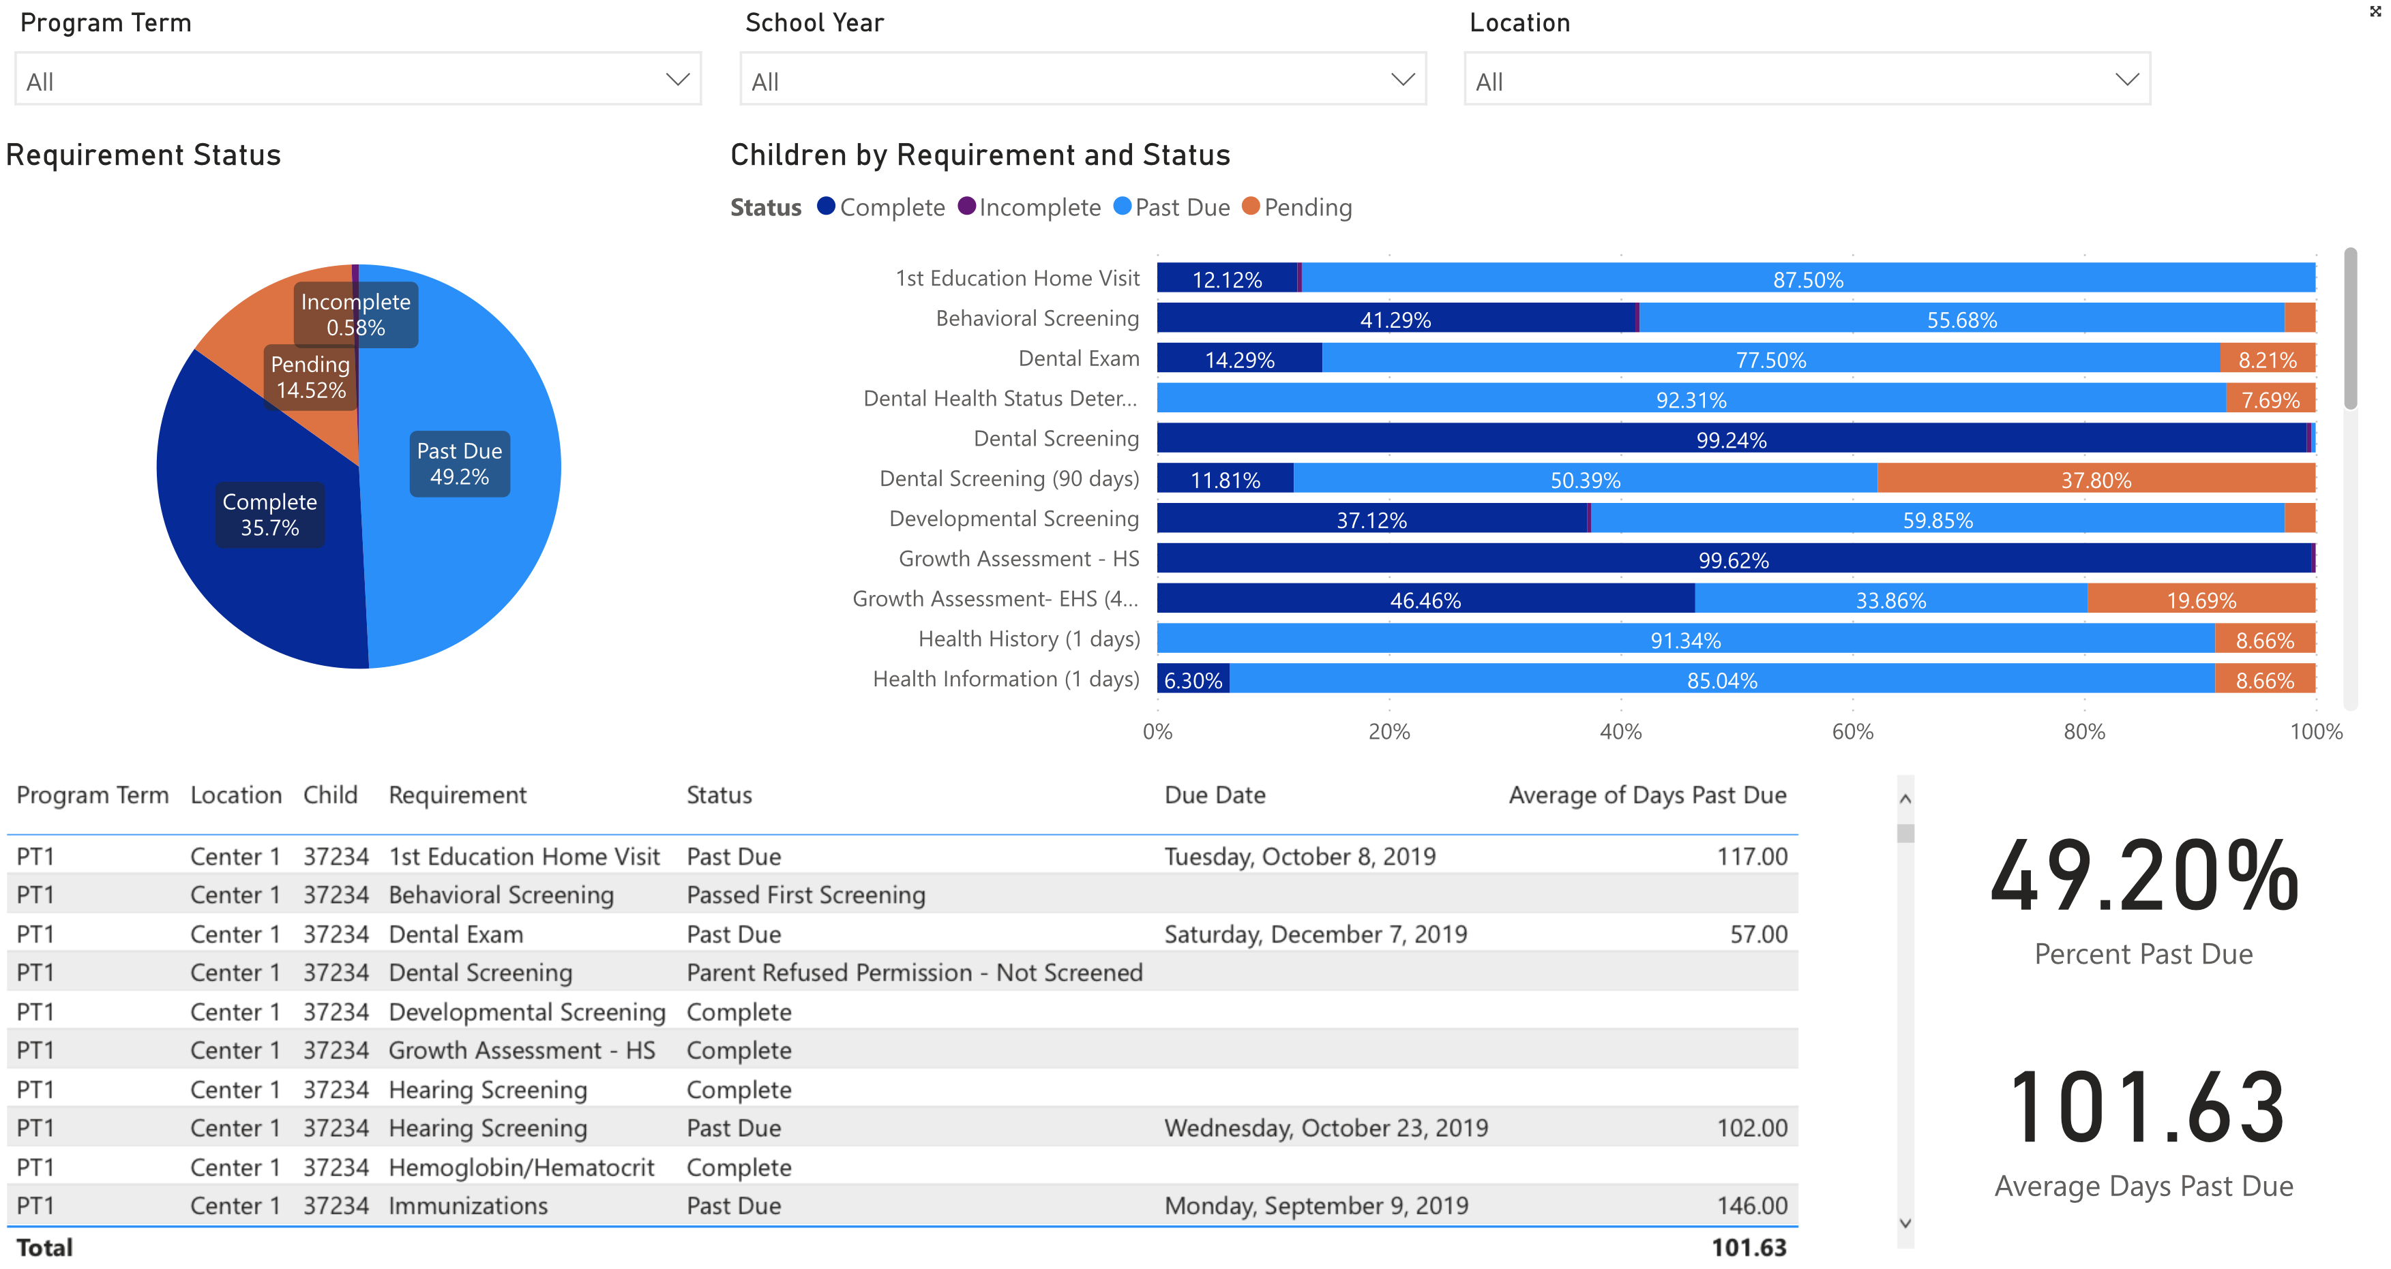Click Dental Exam pending 8.21% bar segment

click(x=2267, y=358)
